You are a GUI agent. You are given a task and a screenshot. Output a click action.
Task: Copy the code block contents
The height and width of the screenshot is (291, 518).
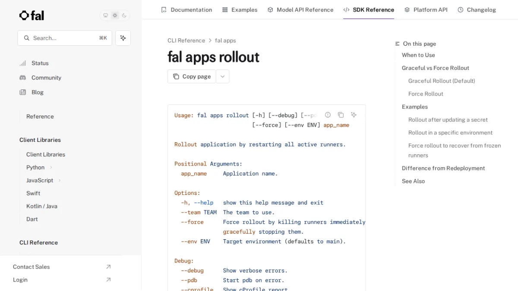point(341,115)
